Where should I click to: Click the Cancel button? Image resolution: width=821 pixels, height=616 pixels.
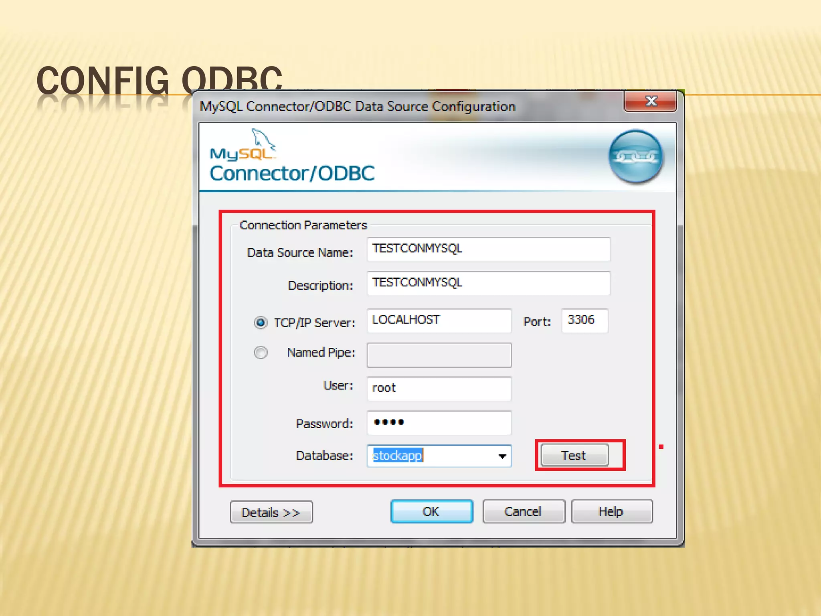pyautogui.click(x=524, y=511)
